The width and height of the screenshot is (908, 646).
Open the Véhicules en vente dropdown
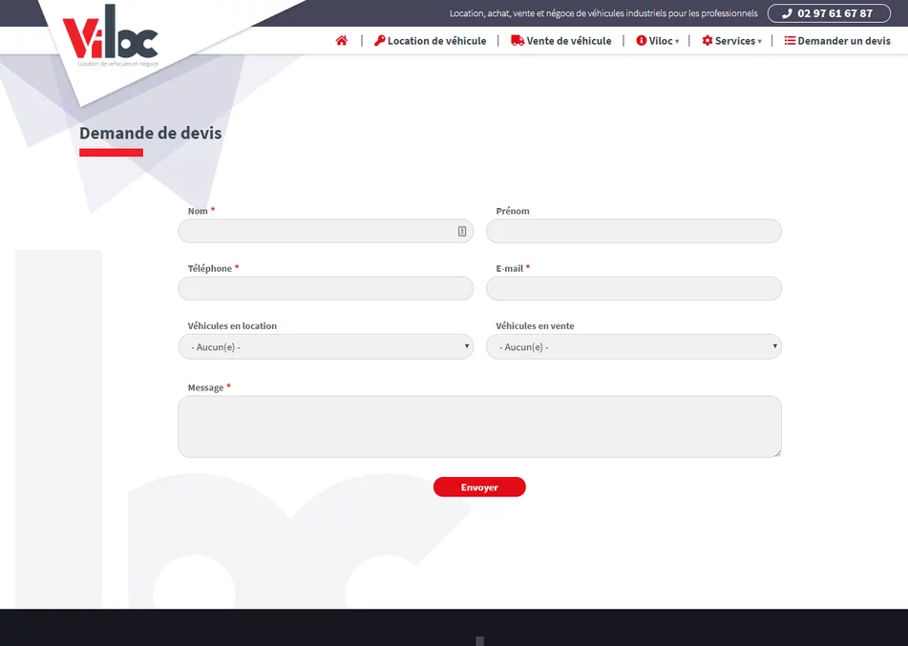pyautogui.click(x=634, y=347)
